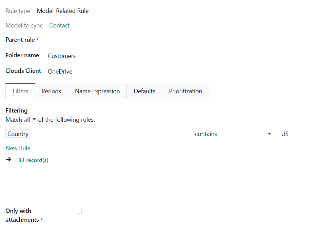This screenshot has width=314, height=238.
Task: Enable the Only with attachments checkbox
Action: pyautogui.click(x=79, y=211)
